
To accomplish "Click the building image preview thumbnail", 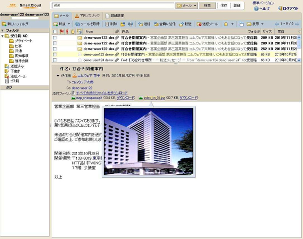I will pyautogui.click(x=147, y=141).
